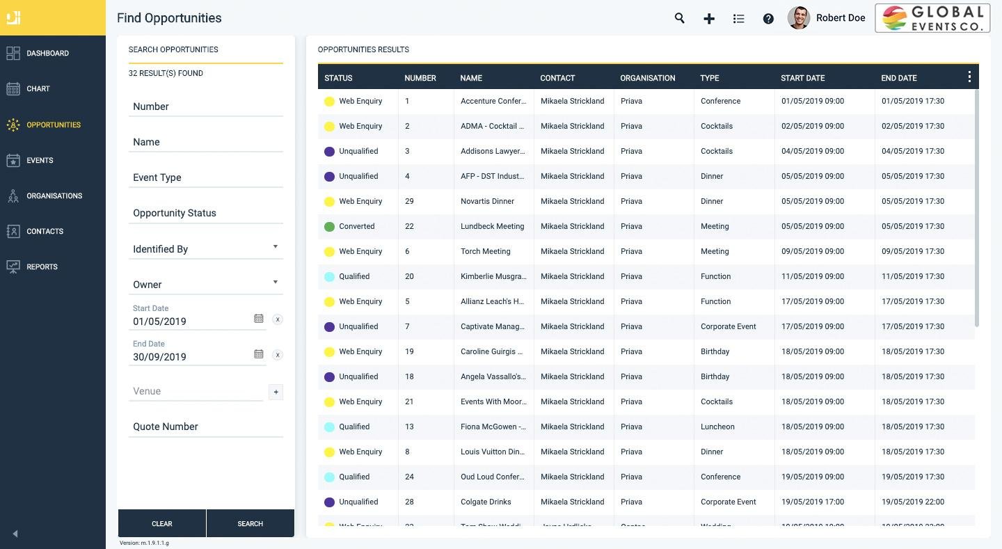
Task: Click the search magnifier icon in header
Action: [x=680, y=19]
